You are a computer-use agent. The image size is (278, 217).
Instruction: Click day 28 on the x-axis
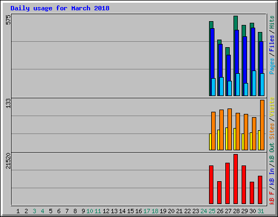(236, 211)
